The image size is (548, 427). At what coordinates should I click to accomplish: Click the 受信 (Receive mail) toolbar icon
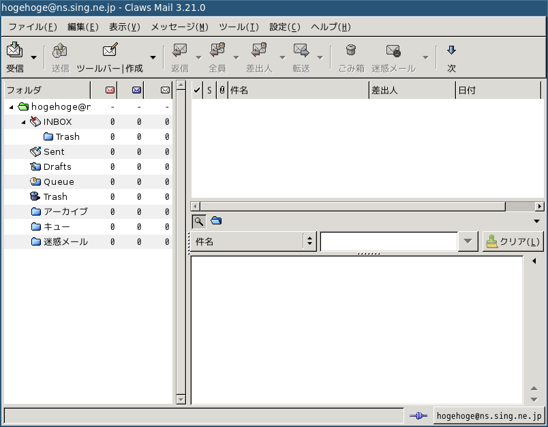(x=14, y=52)
